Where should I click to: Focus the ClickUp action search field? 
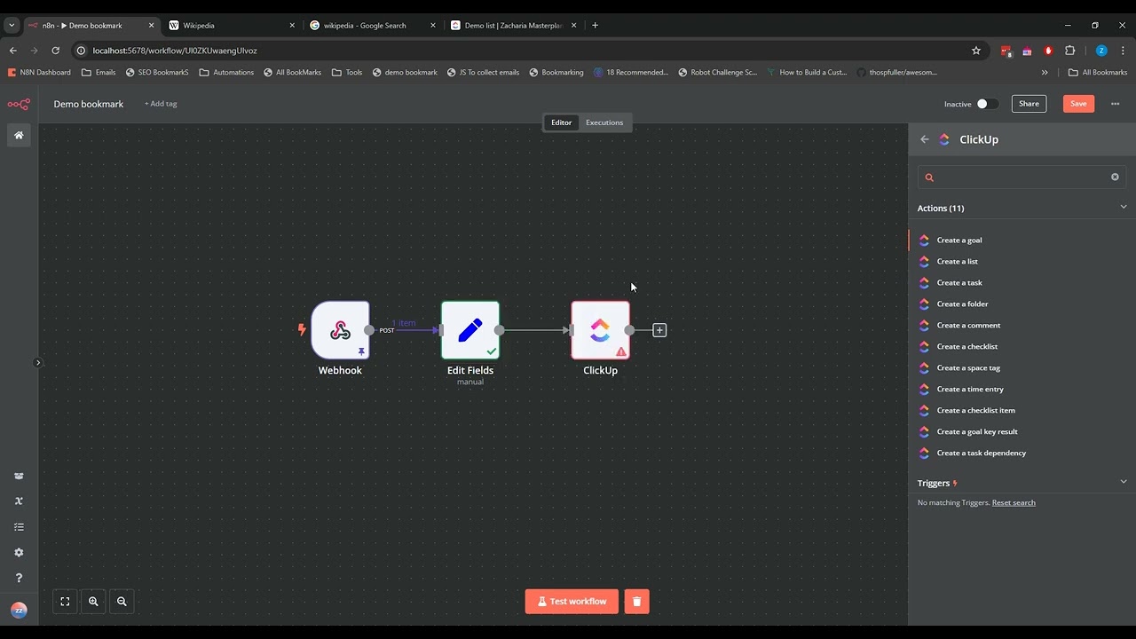(1021, 177)
